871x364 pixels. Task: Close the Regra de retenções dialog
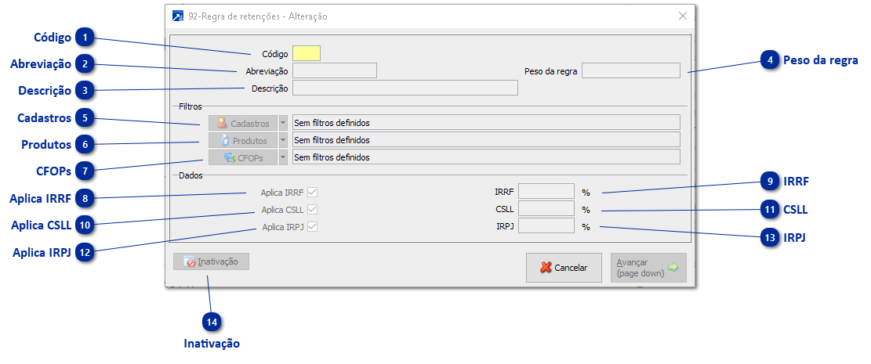(683, 16)
